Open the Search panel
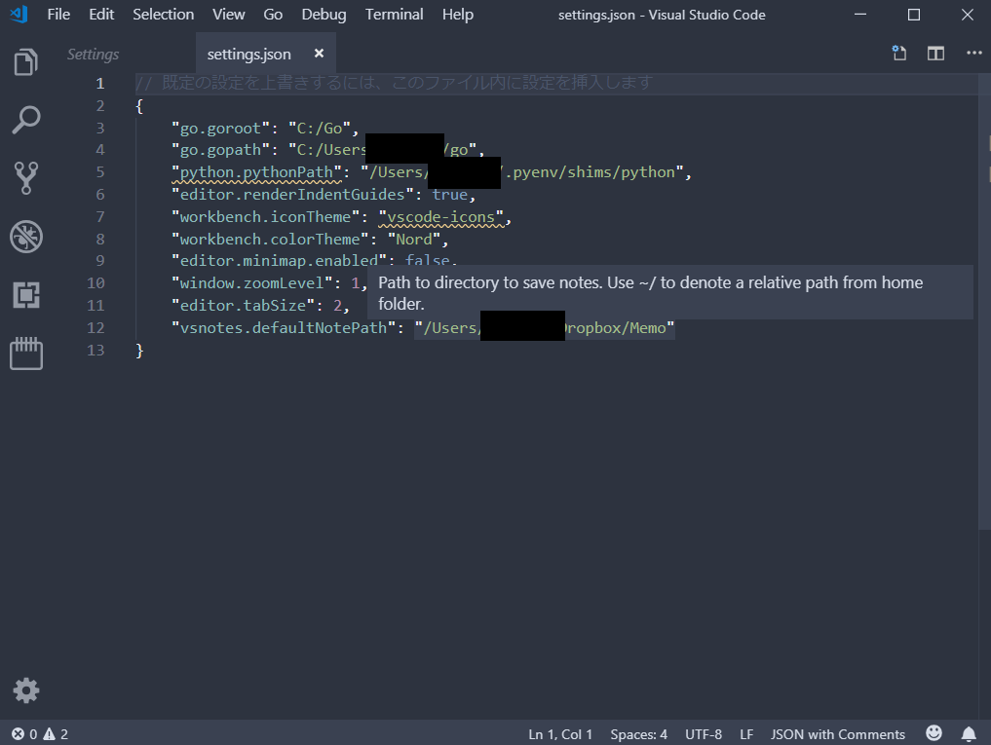991x745 pixels. 24,119
